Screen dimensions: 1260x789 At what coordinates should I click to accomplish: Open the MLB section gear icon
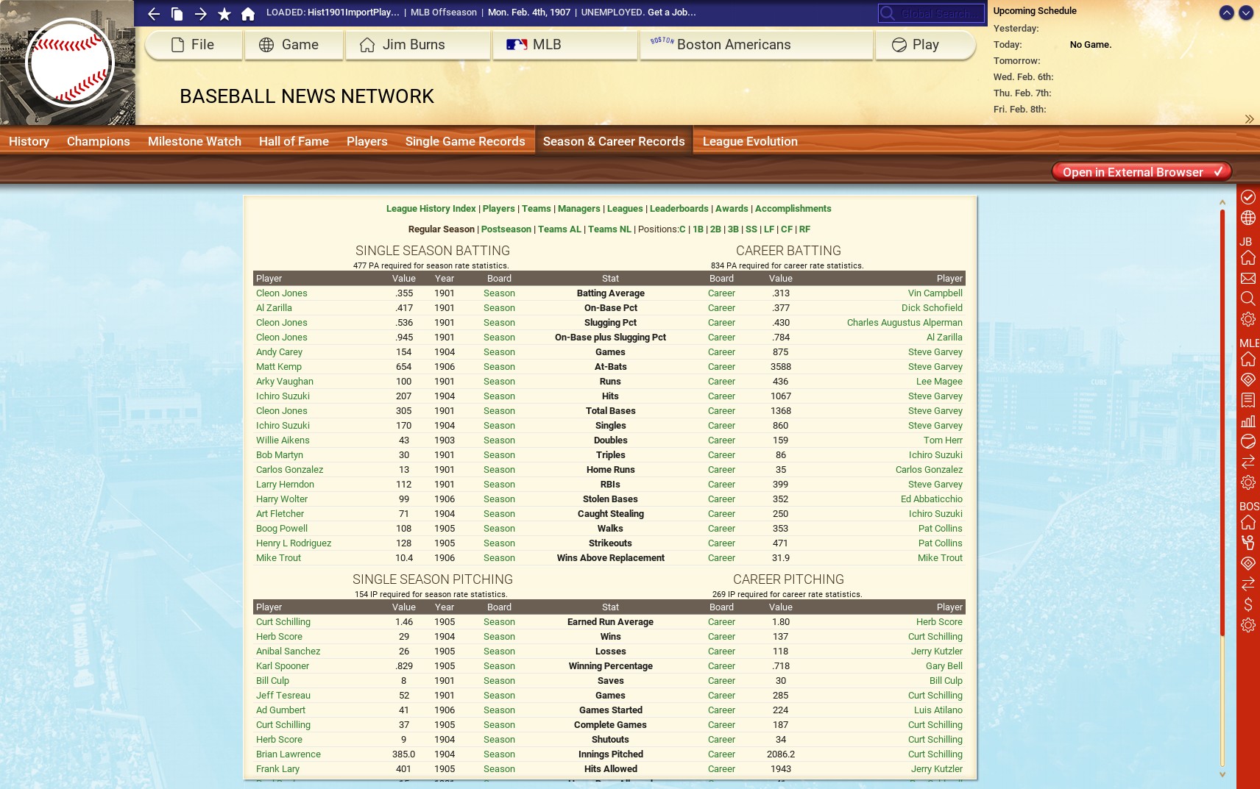click(1248, 482)
